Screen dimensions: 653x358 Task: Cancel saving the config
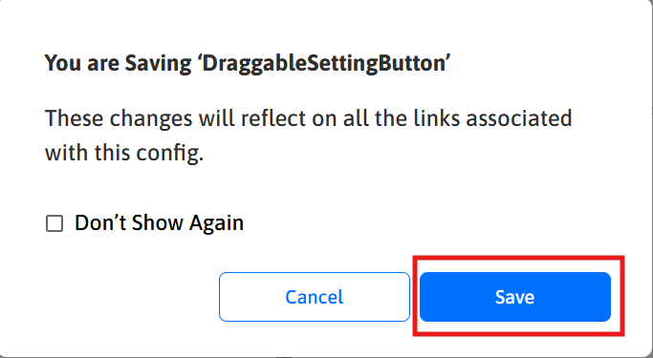pos(315,297)
